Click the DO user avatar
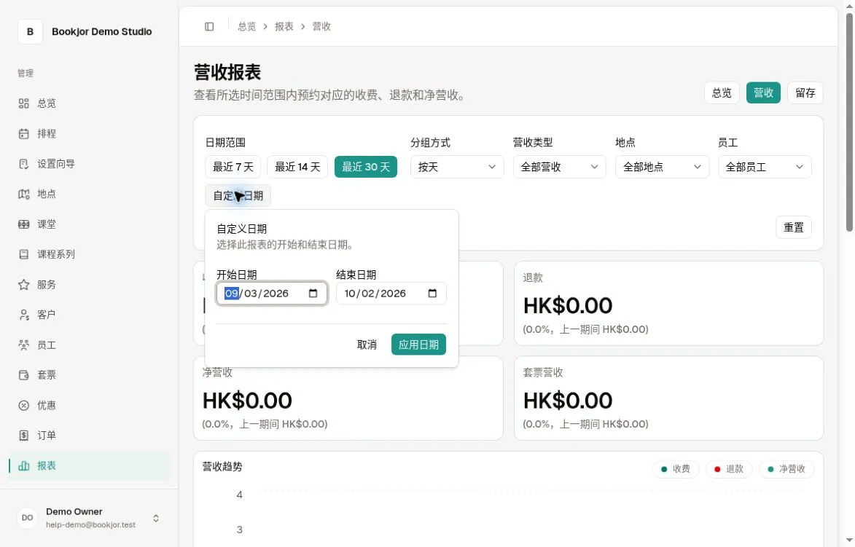The image size is (855, 547). click(27, 518)
